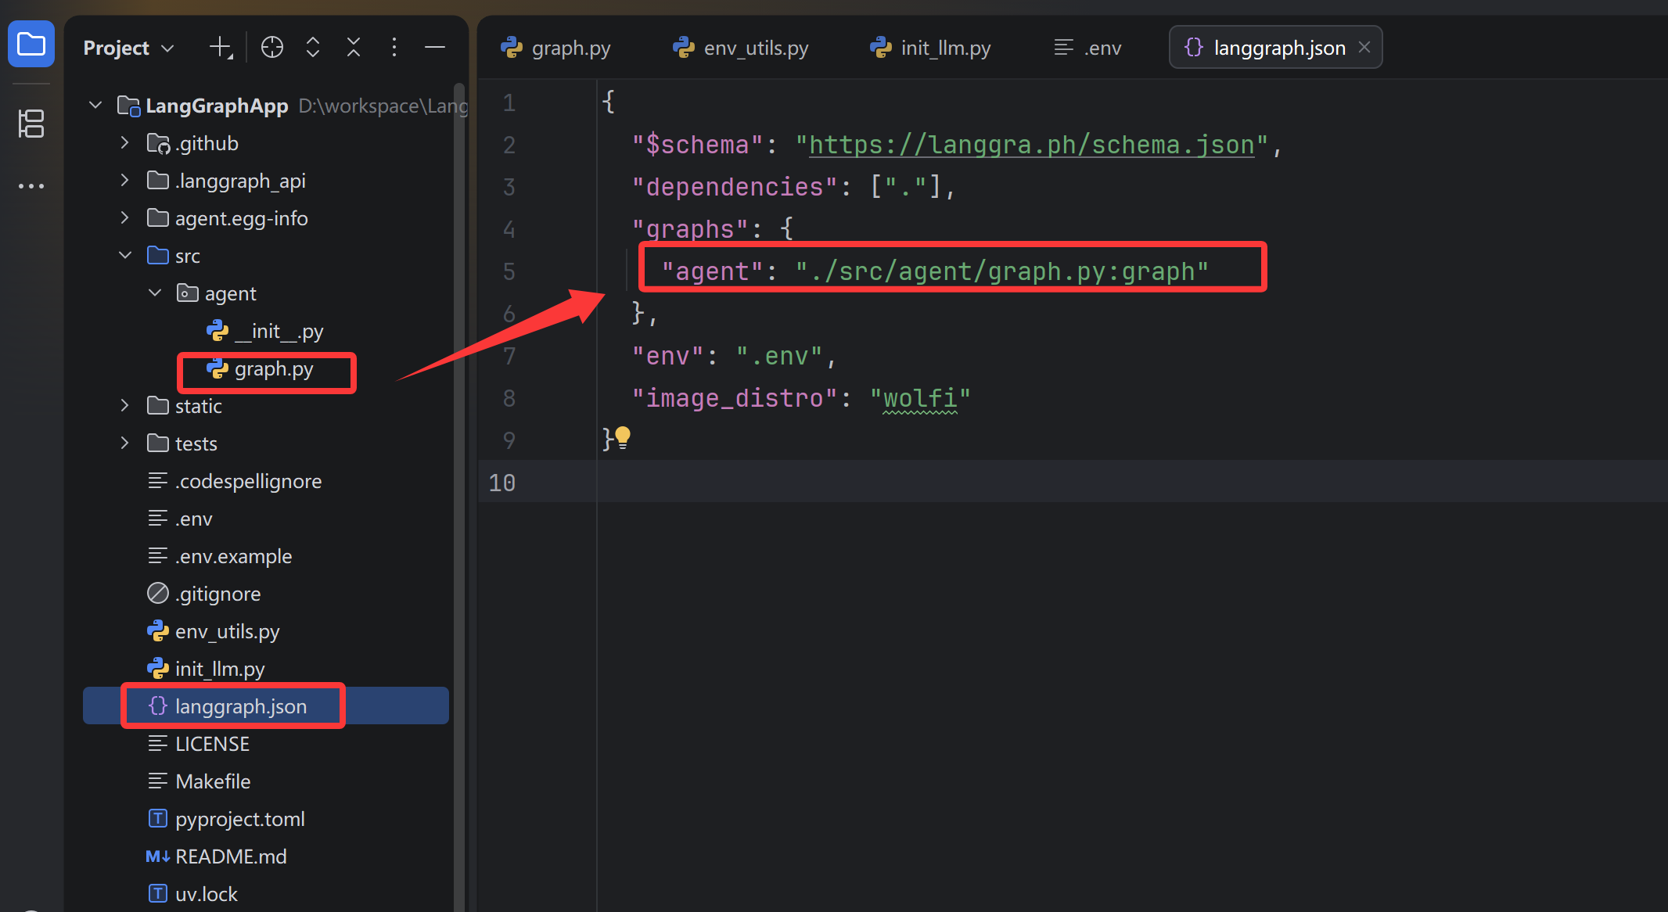The height and width of the screenshot is (912, 1668).
Task: Click the "image_distro" key in editor
Action: (x=735, y=398)
